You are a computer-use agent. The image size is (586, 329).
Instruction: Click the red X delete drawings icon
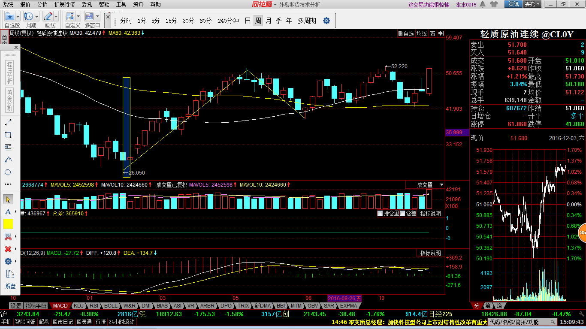(x=7, y=249)
